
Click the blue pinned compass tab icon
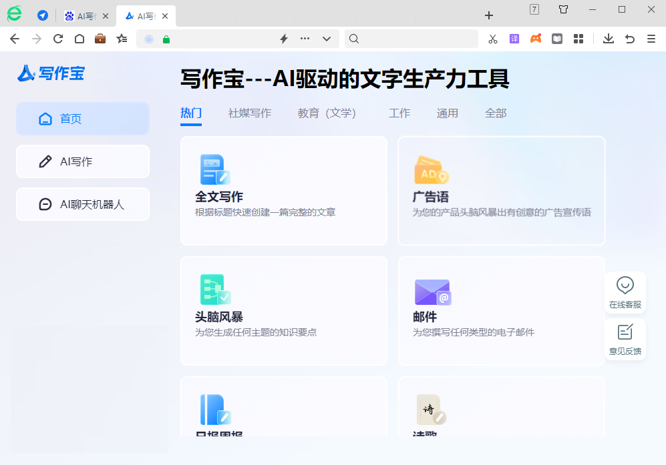point(43,16)
